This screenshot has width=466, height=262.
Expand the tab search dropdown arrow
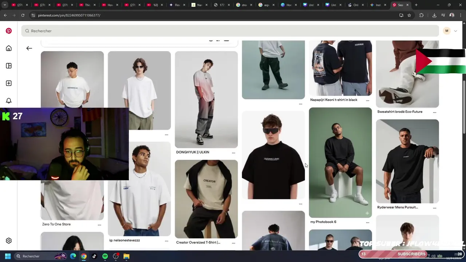(5, 5)
